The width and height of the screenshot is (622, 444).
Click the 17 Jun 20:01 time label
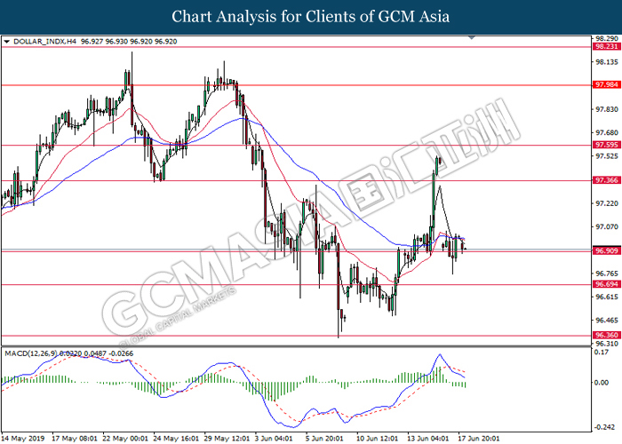pos(479,439)
